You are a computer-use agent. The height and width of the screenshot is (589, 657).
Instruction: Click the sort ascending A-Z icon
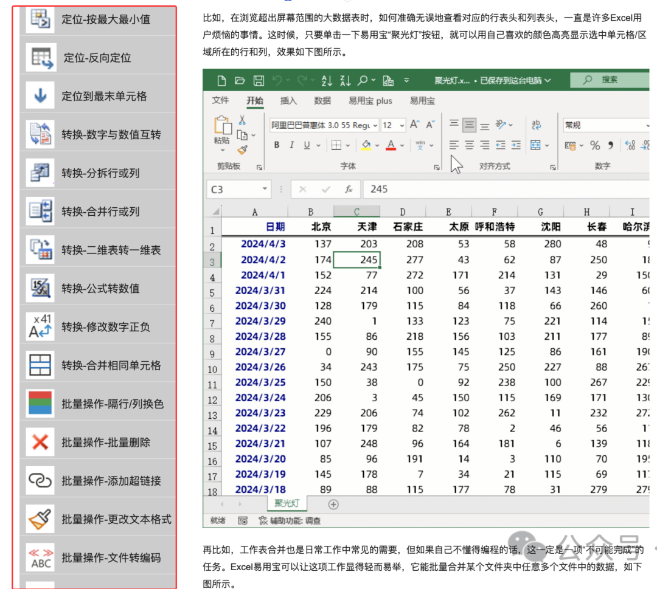(x=327, y=80)
